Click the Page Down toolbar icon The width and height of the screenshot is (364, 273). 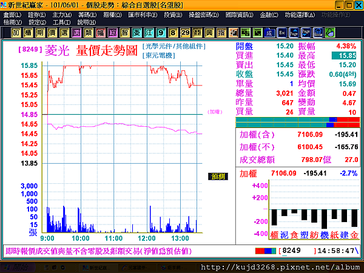[x=306, y=33]
